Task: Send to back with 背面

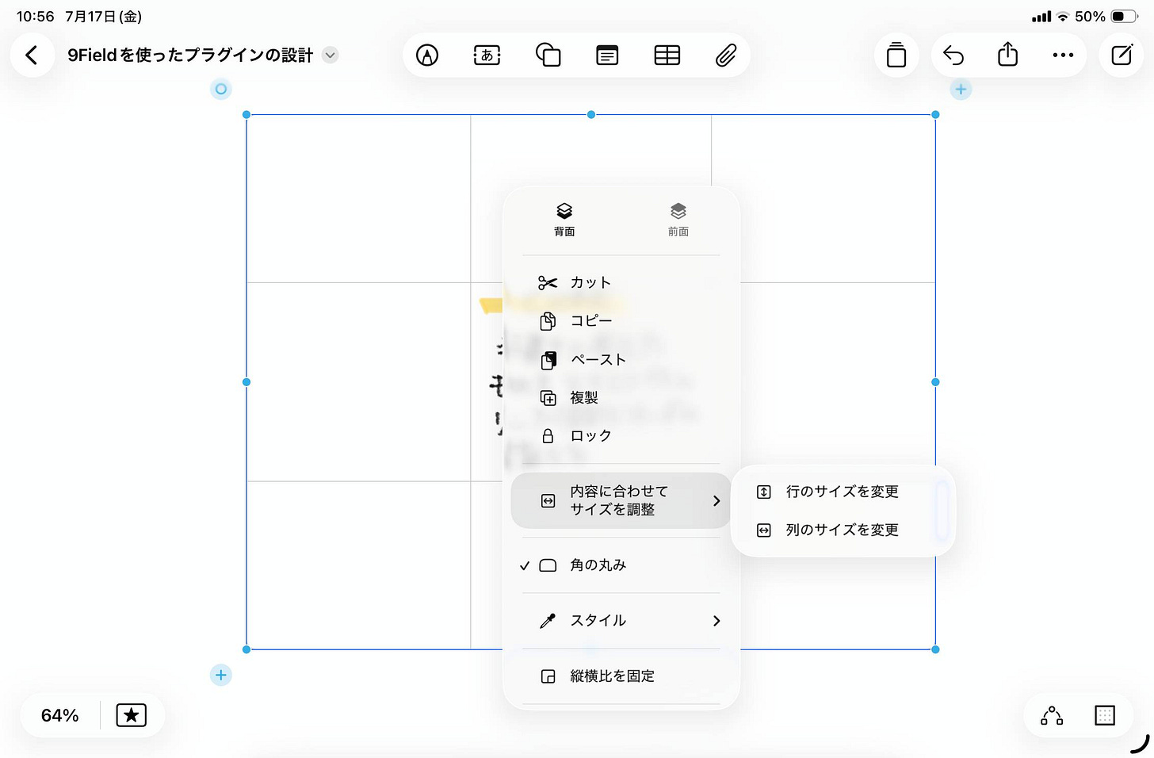Action: pyautogui.click(x=564, y=220)
